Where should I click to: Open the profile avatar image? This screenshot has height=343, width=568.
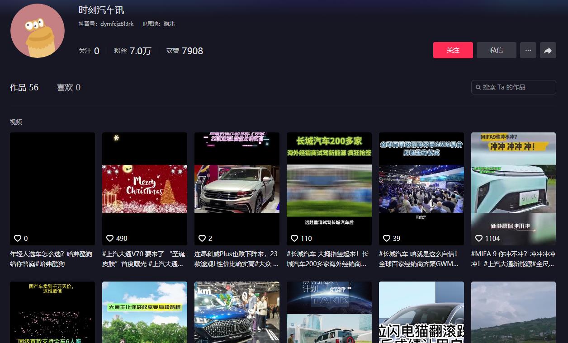tap(38, 31)
